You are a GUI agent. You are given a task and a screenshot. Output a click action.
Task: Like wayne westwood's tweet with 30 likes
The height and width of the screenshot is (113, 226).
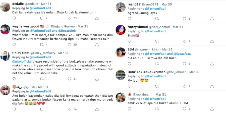69,45
